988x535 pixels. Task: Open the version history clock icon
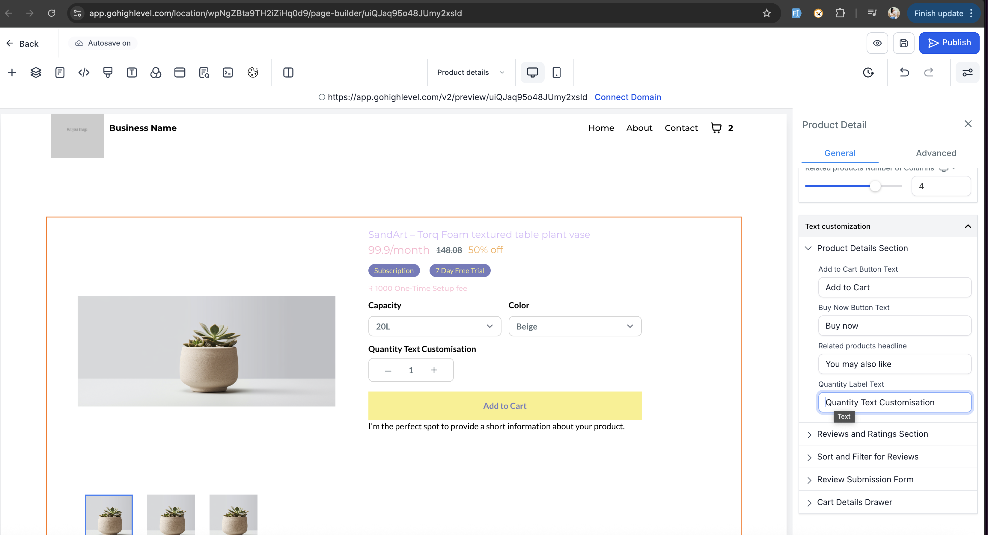coord(868,72)
